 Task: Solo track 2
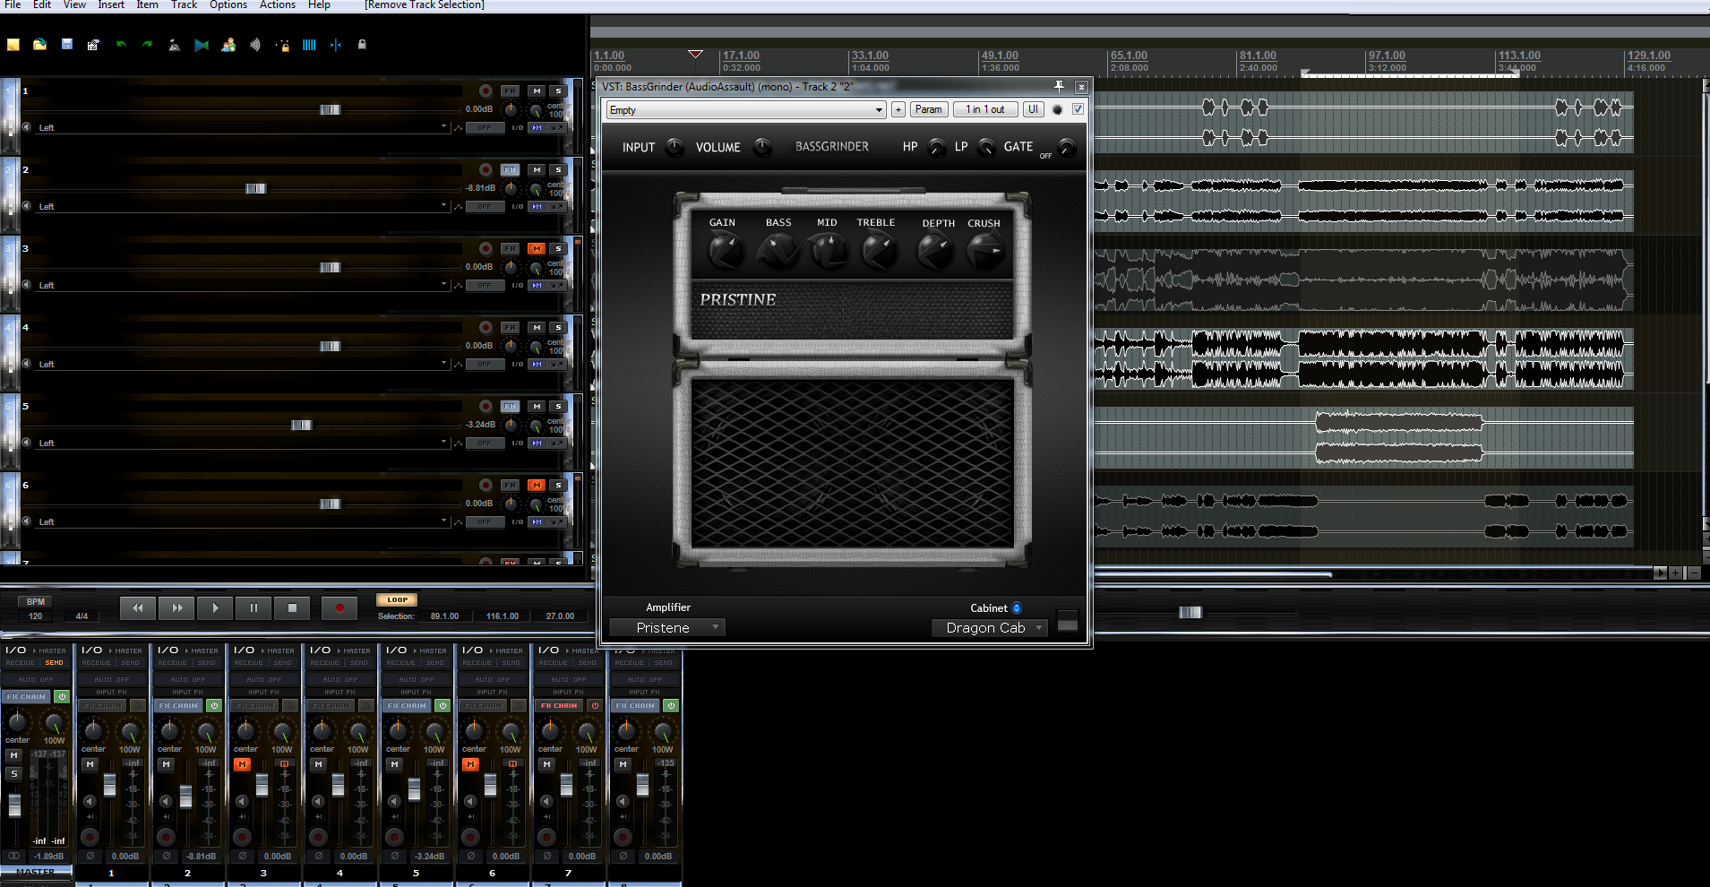coord(557,169)
